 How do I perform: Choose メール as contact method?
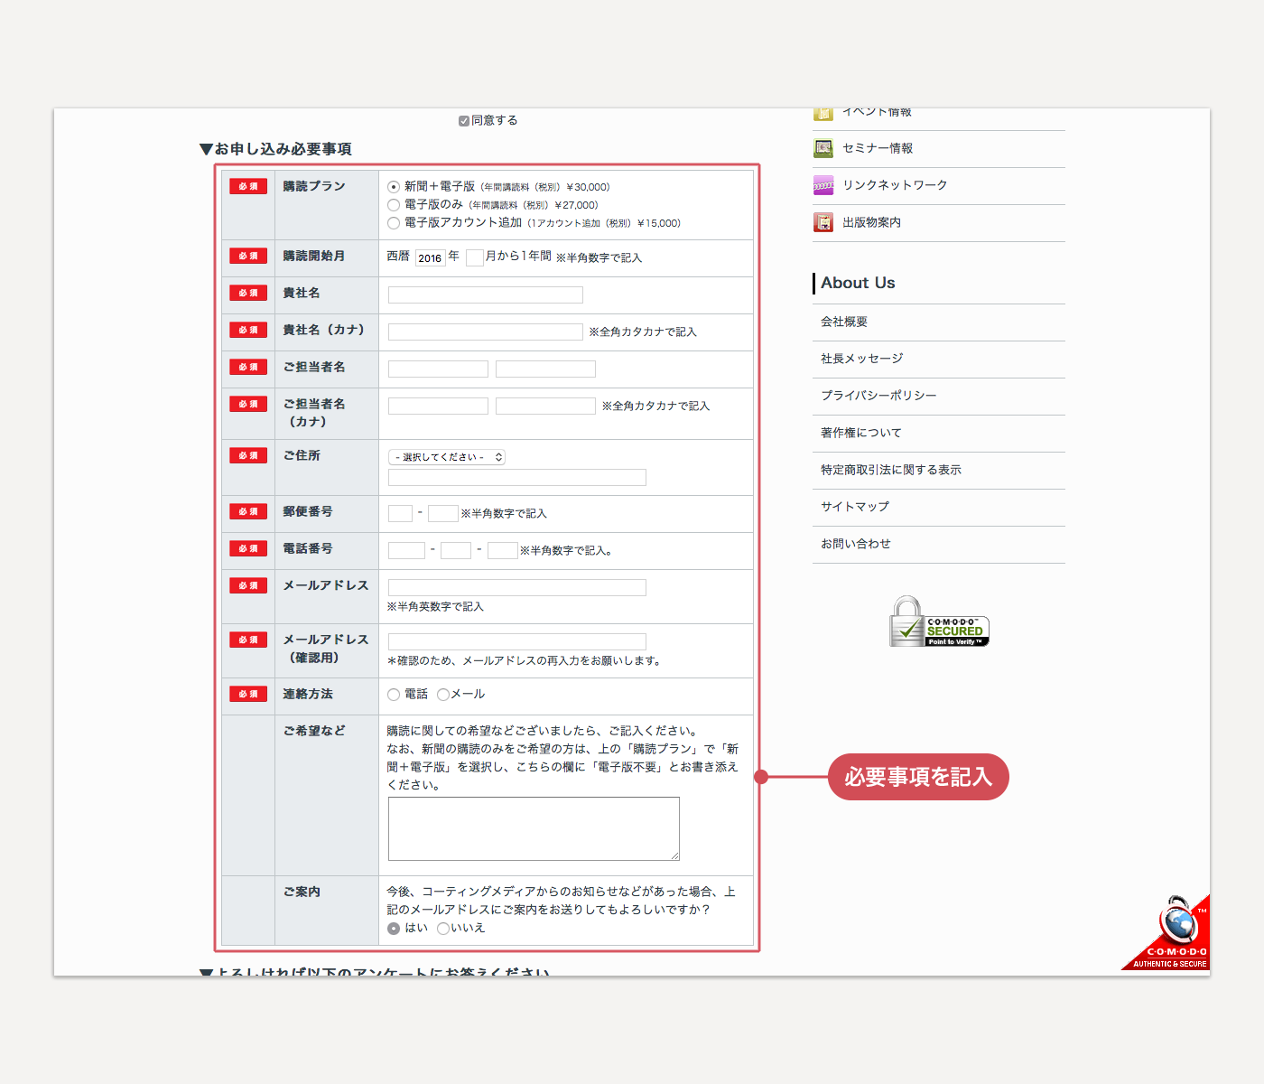(x=443, y=695)
